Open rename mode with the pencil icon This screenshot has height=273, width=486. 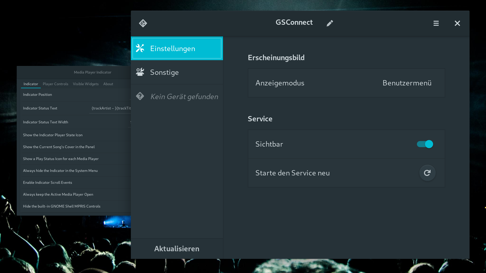click(330, 23)
